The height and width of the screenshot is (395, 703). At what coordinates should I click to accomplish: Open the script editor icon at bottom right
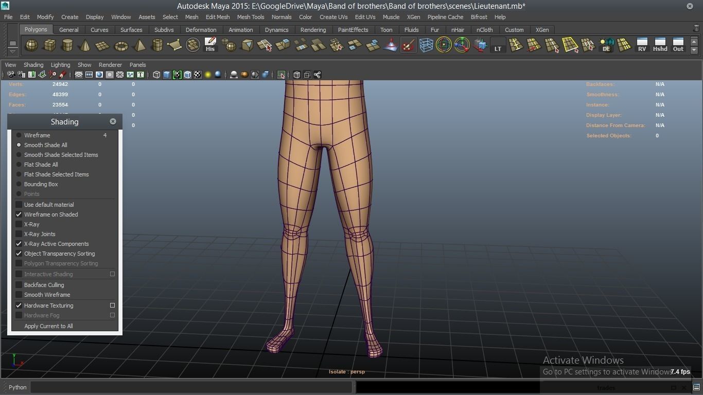point(696,387)
